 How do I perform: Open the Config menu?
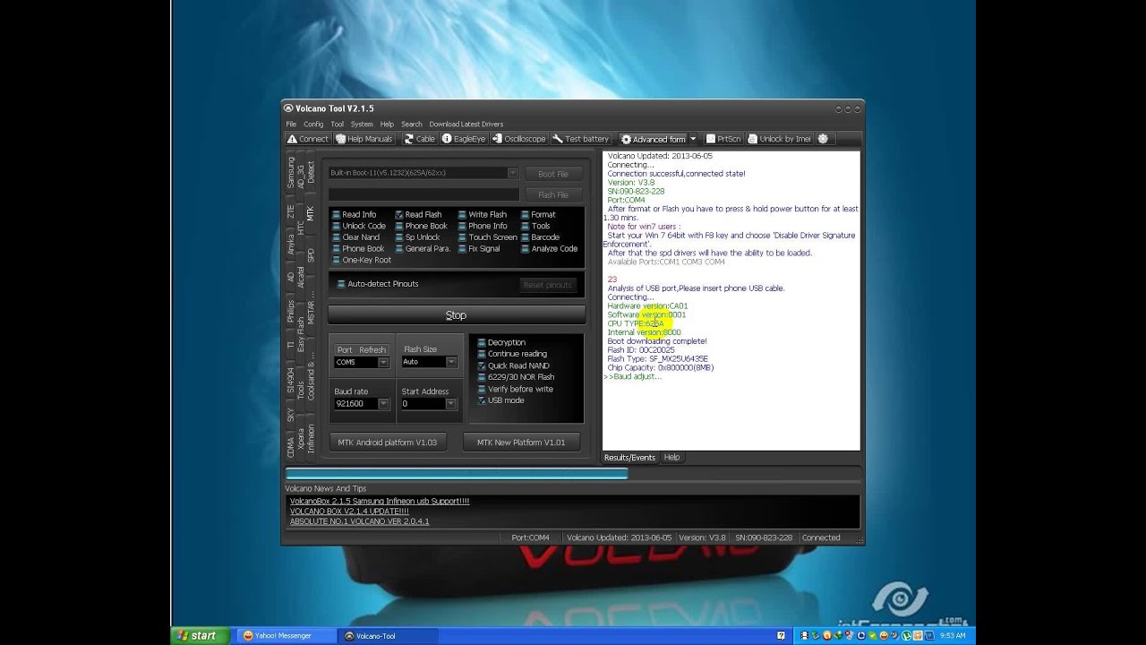pos(313,125)
